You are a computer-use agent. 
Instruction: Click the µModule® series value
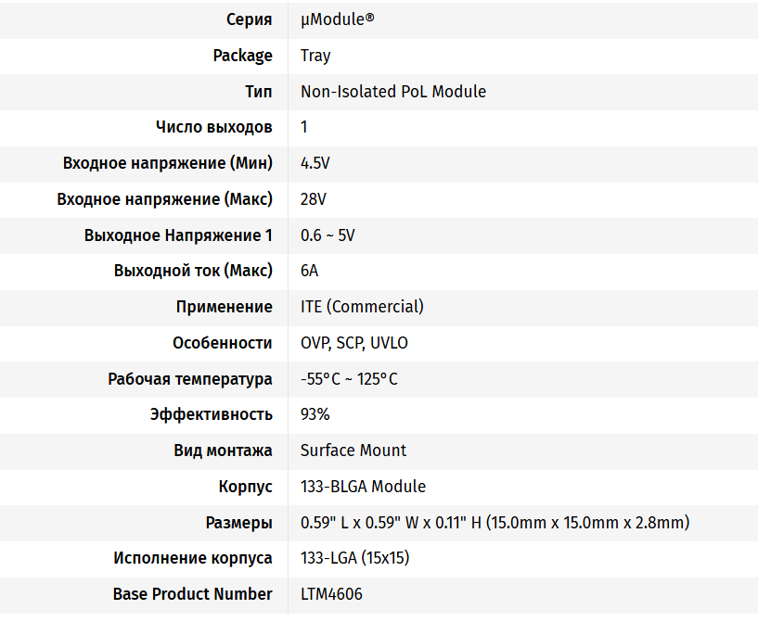338,19
